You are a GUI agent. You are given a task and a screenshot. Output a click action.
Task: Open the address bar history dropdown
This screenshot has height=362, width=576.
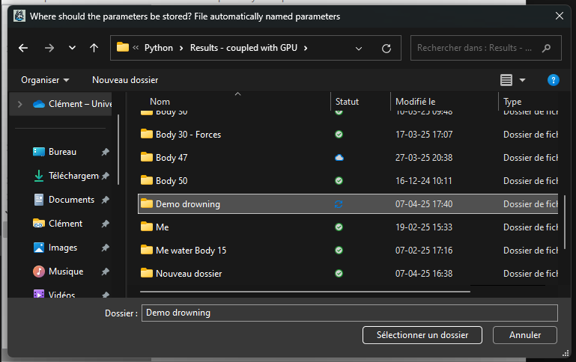(x=359, y=48)
